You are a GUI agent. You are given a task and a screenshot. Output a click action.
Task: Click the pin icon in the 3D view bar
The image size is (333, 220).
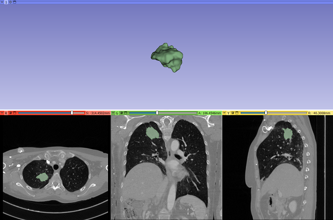click(2, 2)
